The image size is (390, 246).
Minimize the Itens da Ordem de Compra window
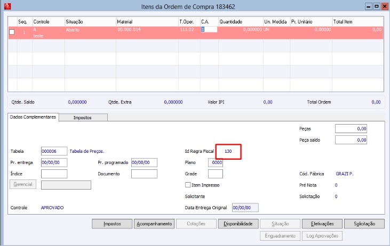coord(369,7)
